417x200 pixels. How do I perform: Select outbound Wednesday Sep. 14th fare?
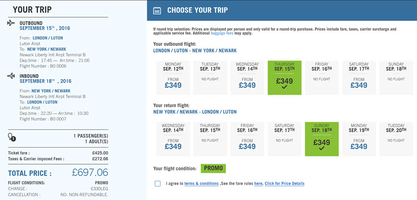coord(247,77)
